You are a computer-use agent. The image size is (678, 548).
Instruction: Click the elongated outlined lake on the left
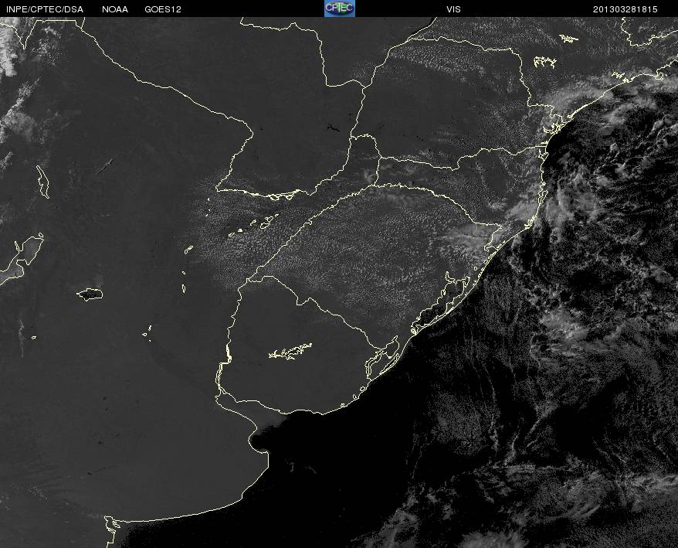[42, 182]
